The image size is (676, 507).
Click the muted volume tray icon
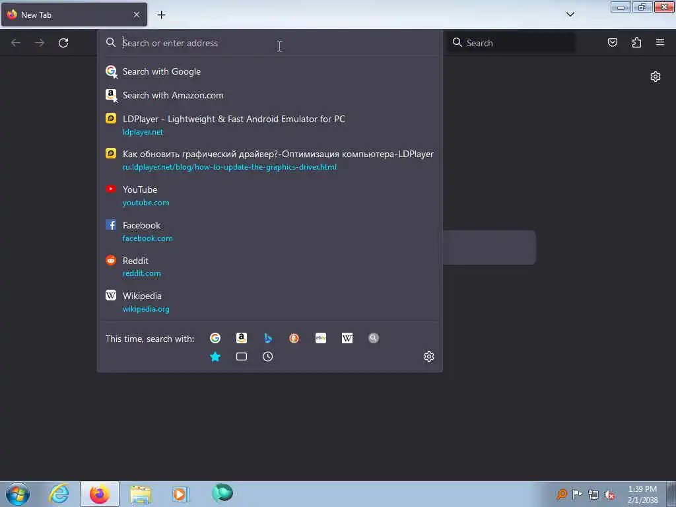[609, 494]
